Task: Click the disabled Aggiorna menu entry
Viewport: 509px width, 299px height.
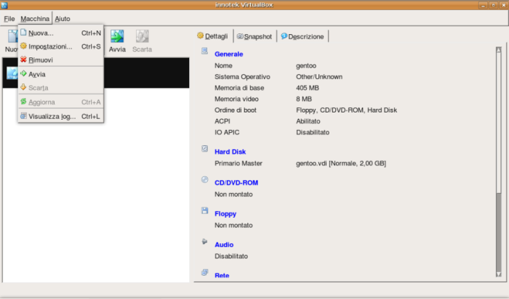Action: [x=60, y=102]
